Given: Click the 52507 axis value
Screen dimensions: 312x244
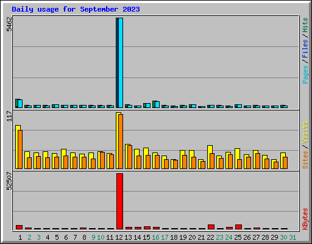Looking at the screenshot, I should coord(9,181).
